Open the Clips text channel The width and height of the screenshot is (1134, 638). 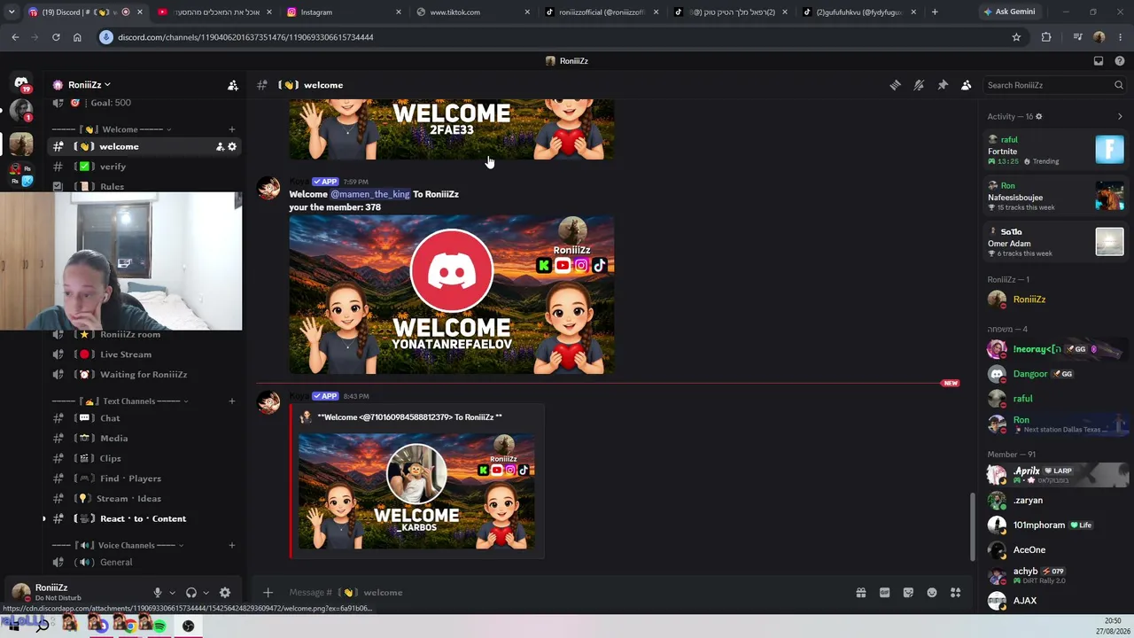coord(144,458)
